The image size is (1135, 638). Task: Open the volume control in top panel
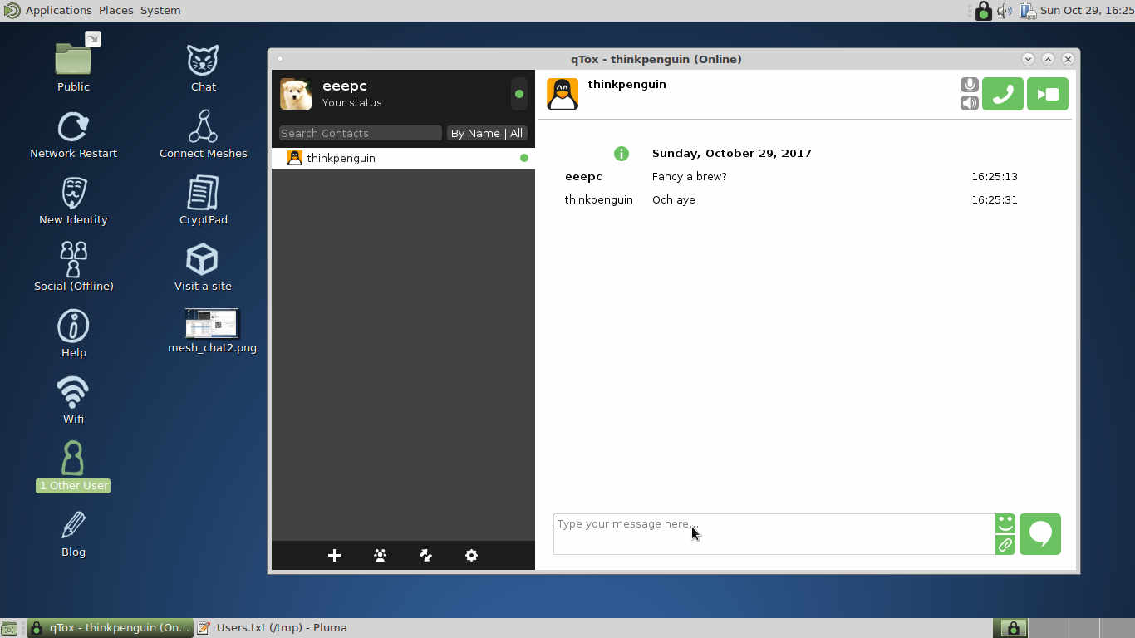click(x=1005, y=10)
